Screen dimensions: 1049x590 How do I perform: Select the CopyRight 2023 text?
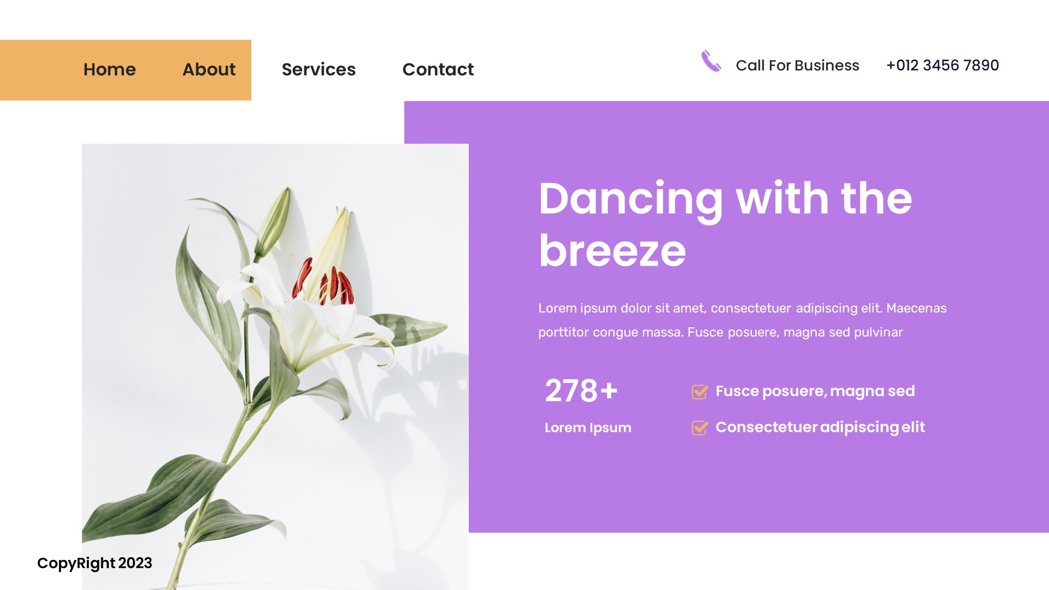[95, 563]
